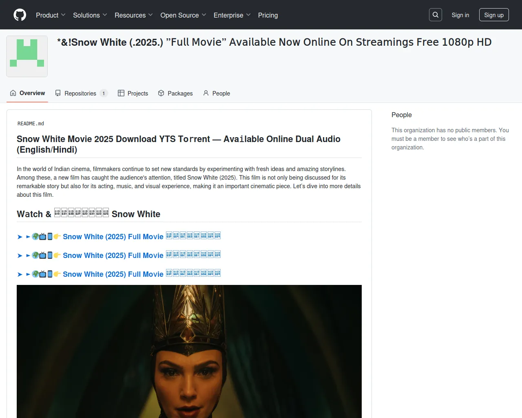
Task: Click the green organization avatar
Action: 27,56
